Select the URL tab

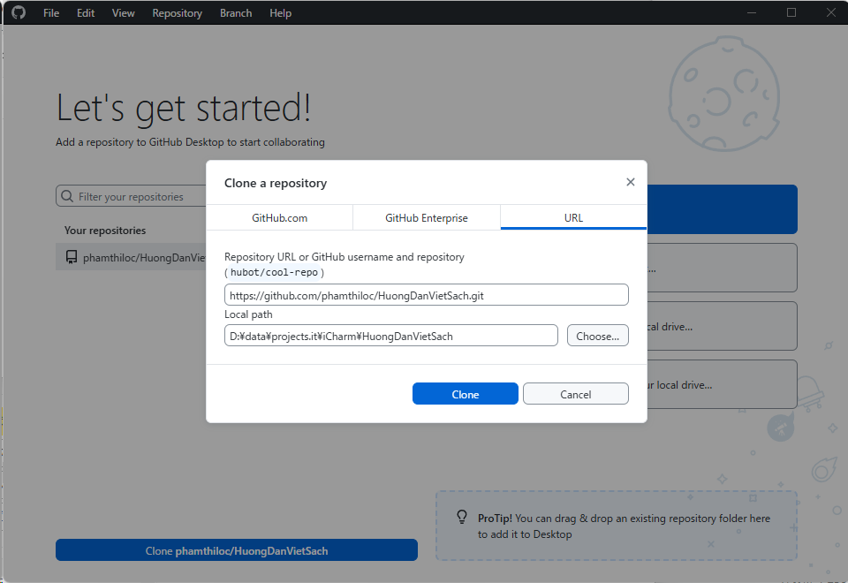(x=573, y=217)
